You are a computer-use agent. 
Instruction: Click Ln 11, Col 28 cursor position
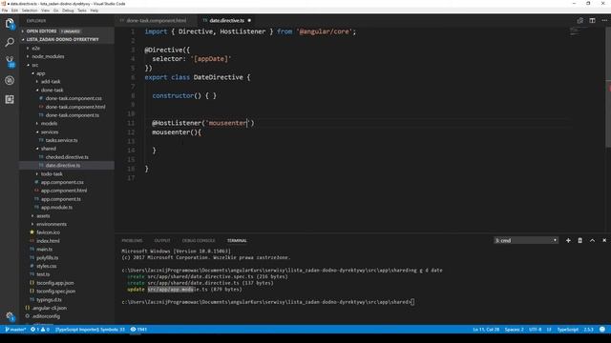[486, 330]
